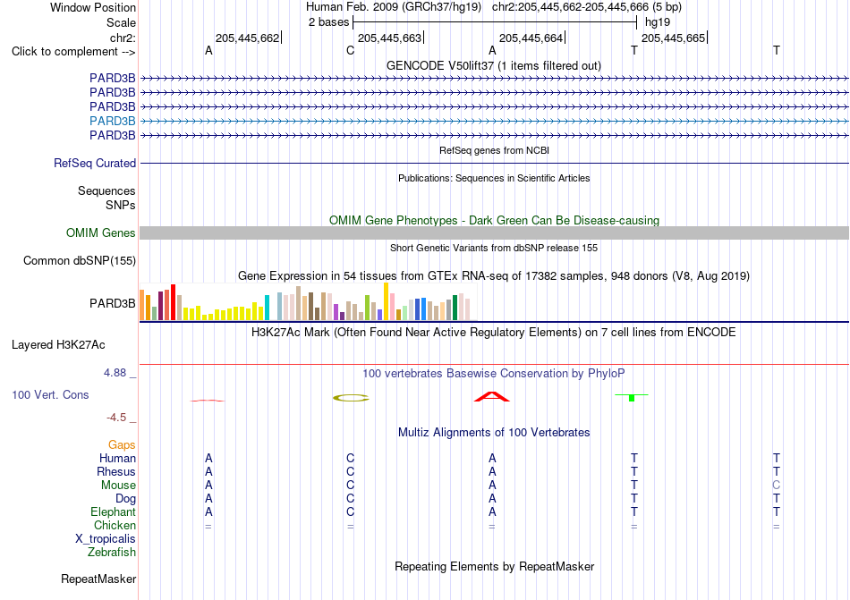Screen dimensions: 850x600
Task: Click the Dog species label
Action: [x=125, y=499]
